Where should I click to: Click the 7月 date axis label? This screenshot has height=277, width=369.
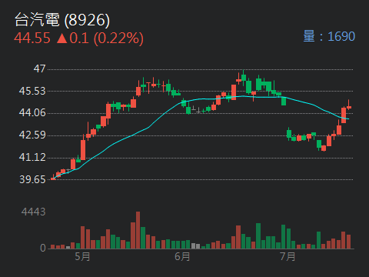pyautogui.click(x=288, y=256)
